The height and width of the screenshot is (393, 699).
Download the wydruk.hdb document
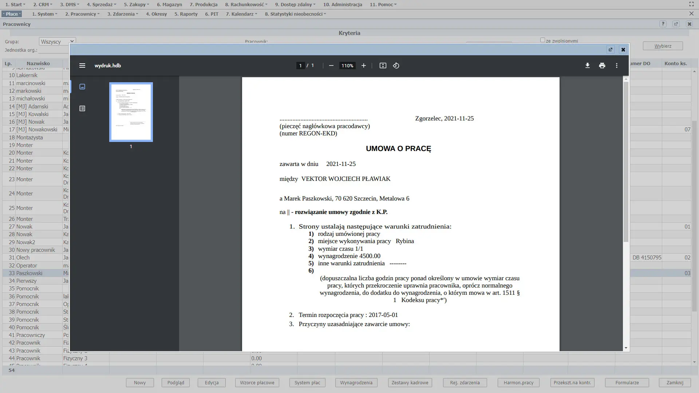coord(587,65)
